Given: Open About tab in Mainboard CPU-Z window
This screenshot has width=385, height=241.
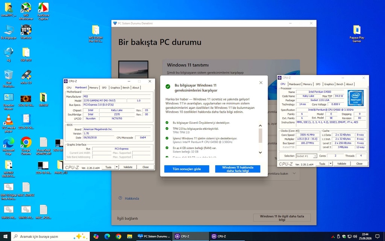Looking at the screenshot, I should click(135, 87).
